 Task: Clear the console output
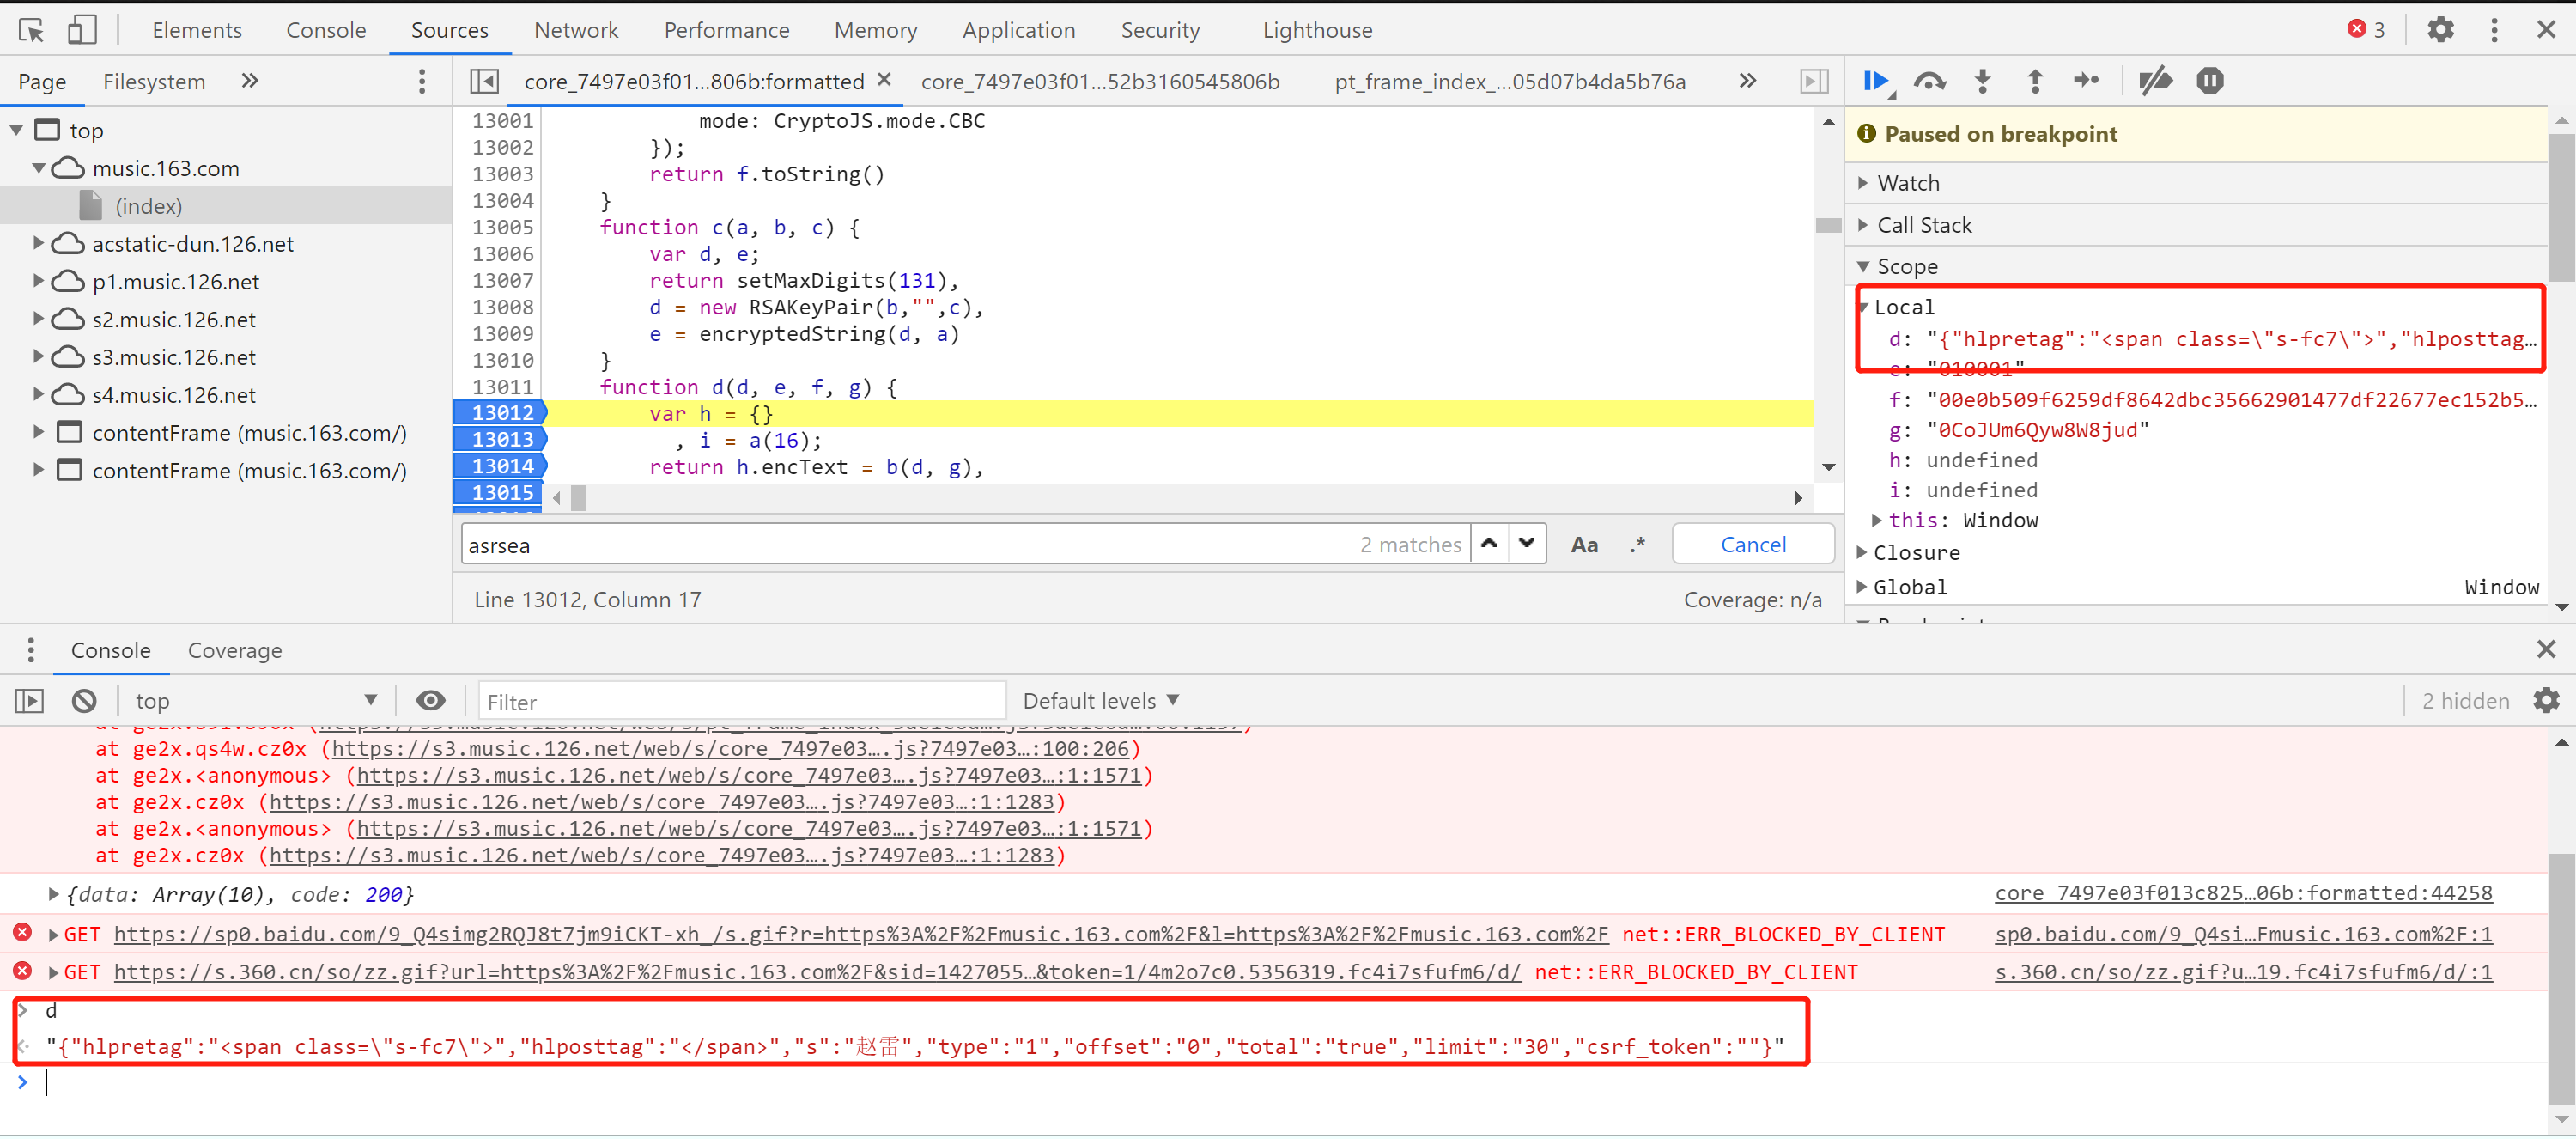(x=84, y=701)
